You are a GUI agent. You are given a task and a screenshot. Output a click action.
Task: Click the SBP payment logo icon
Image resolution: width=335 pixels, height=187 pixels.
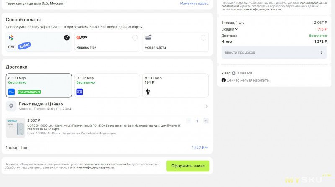coord(11,38)
